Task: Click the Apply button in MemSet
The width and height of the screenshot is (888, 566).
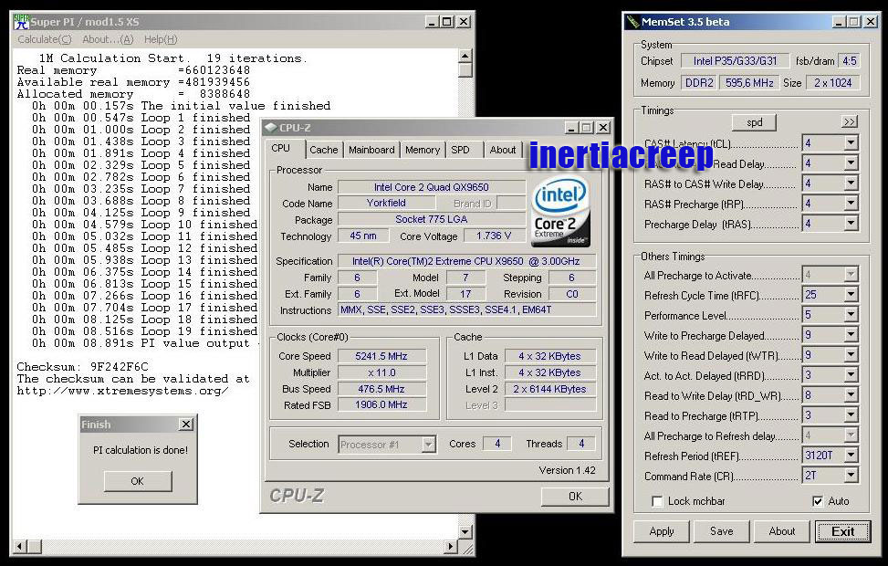Action: pos(662,531)
